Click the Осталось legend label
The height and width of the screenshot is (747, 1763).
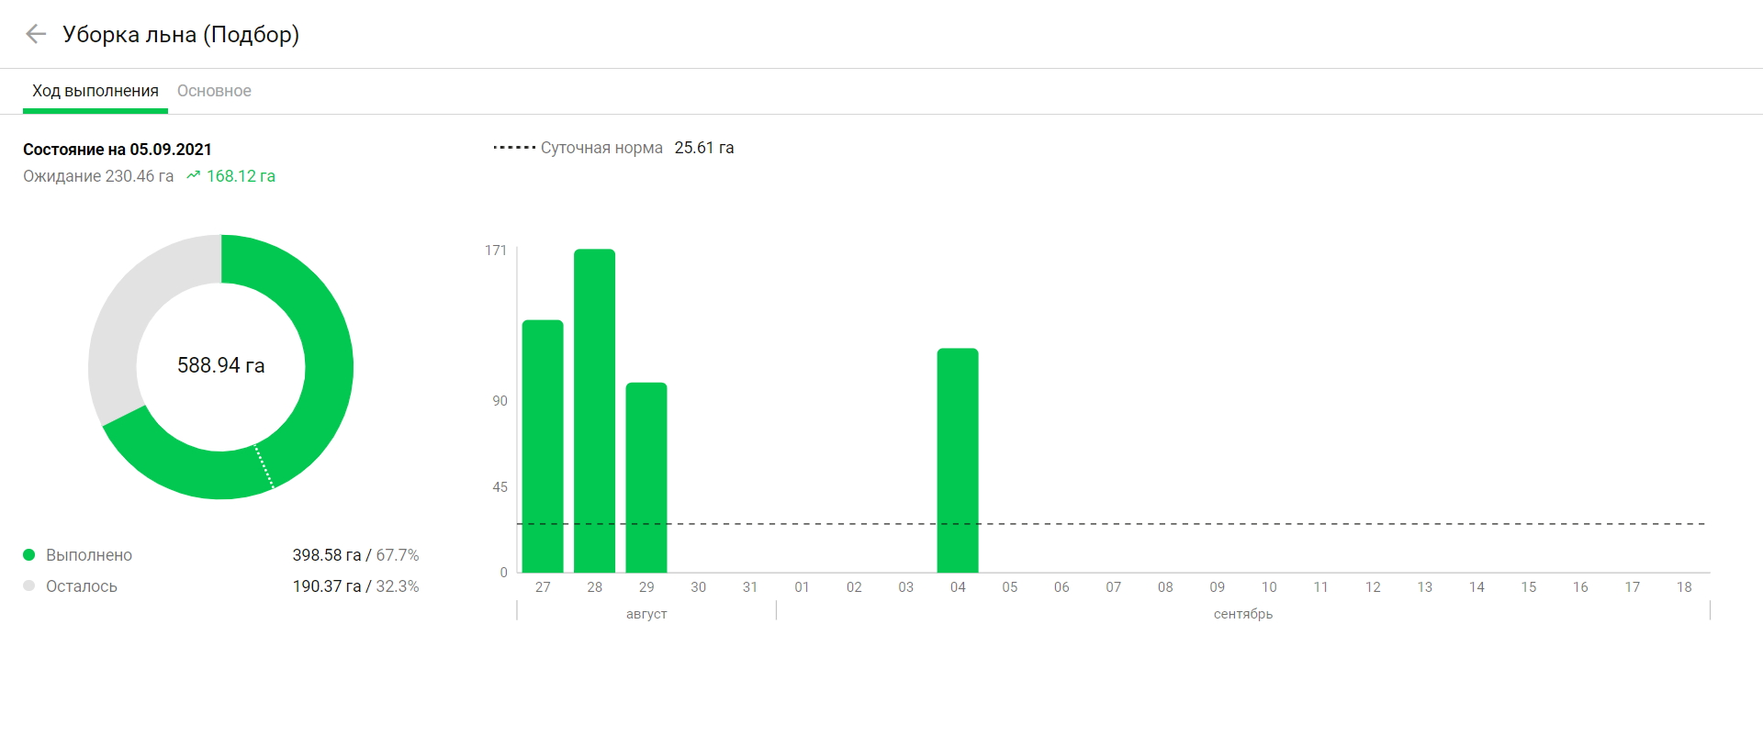point(82,586)
